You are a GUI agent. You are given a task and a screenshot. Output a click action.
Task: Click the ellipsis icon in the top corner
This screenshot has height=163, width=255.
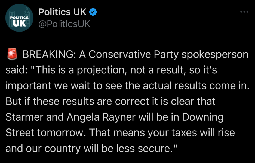244,11
